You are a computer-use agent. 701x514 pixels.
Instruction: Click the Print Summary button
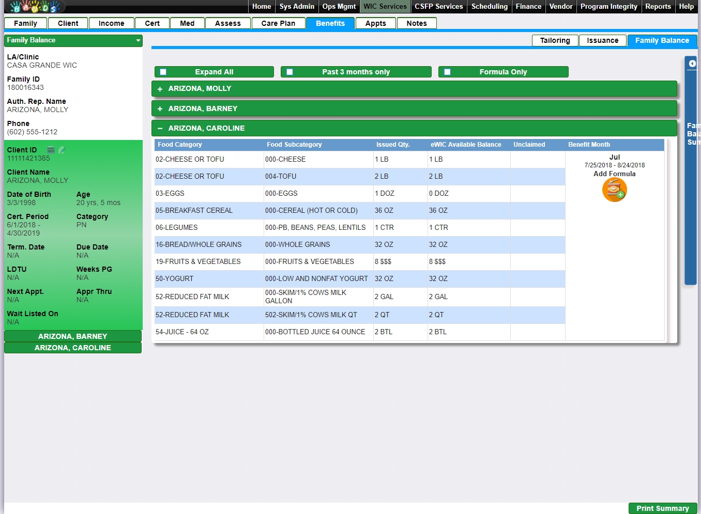(662, 508)
